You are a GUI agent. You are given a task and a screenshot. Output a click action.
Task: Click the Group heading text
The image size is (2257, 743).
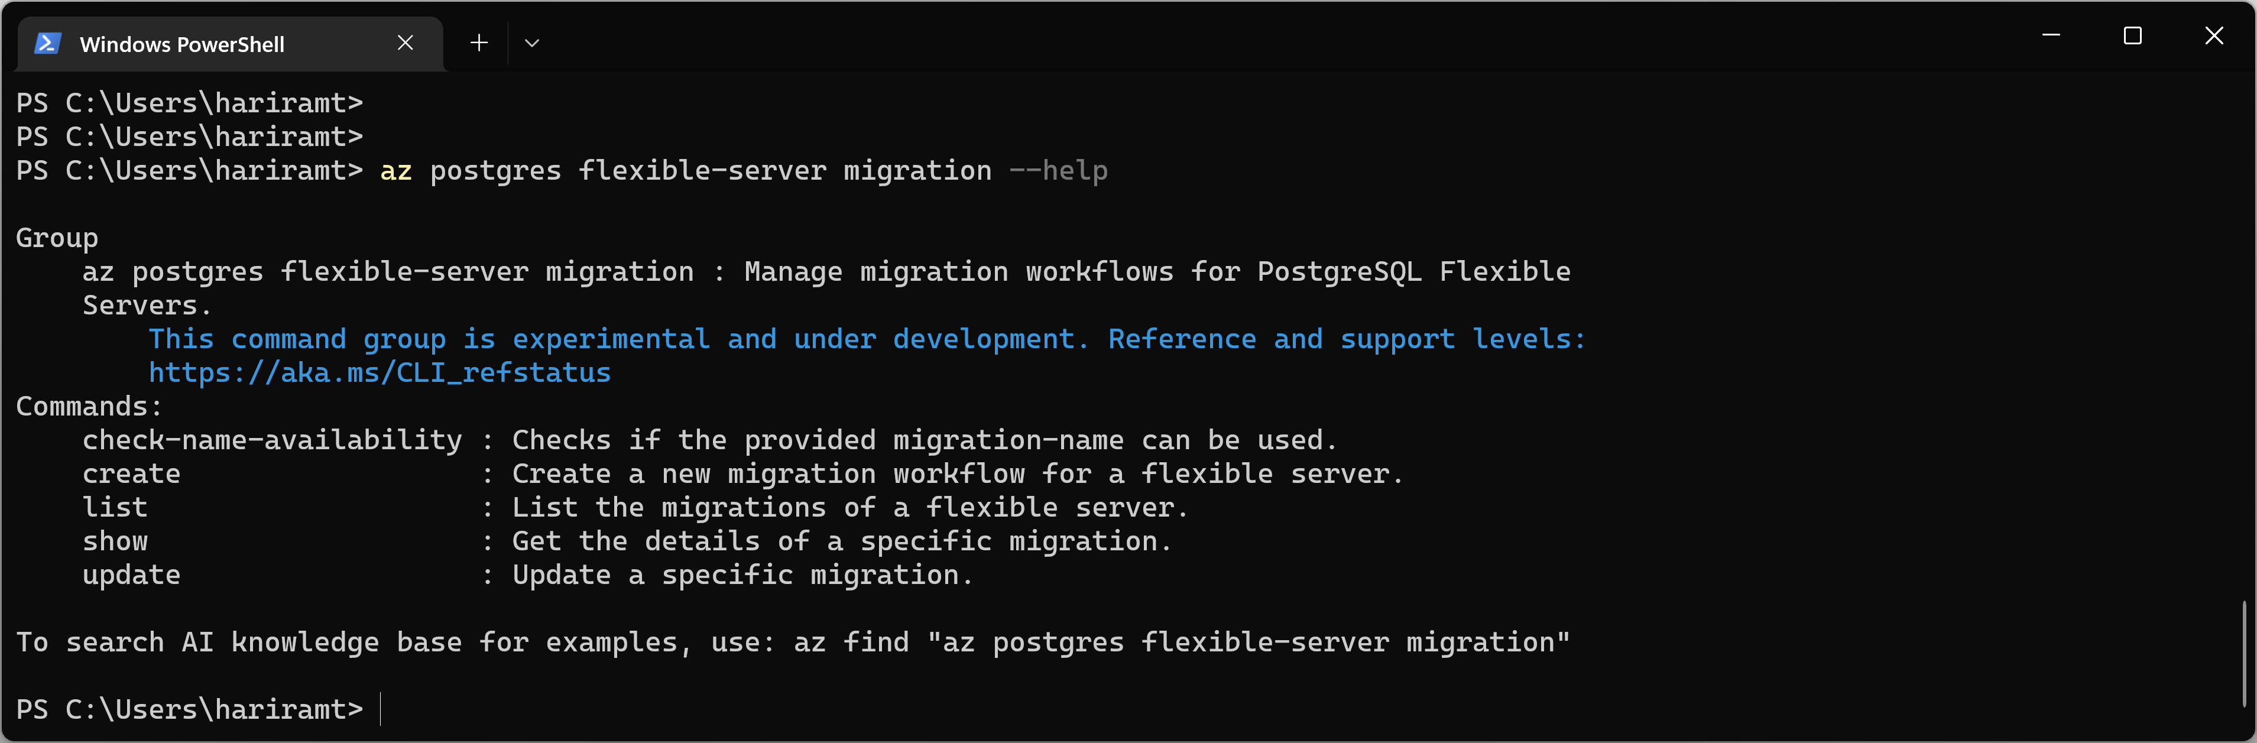pyautogui.click(x=57, y=236)
